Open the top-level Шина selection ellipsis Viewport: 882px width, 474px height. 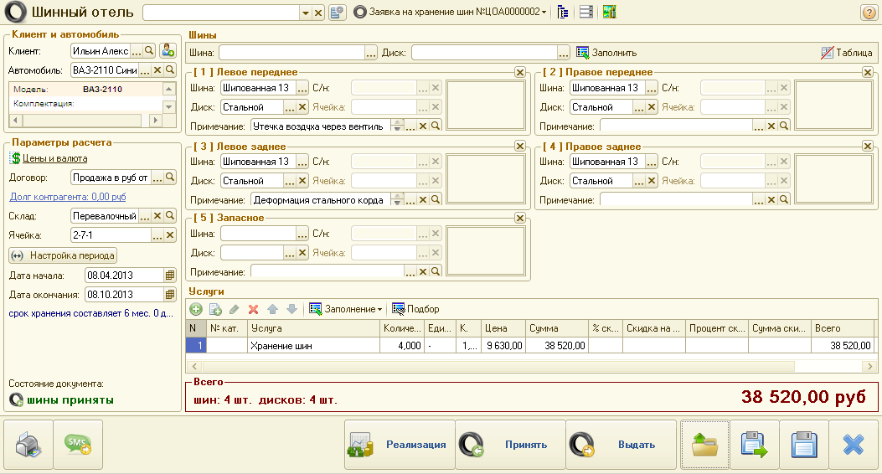(371, 53)
